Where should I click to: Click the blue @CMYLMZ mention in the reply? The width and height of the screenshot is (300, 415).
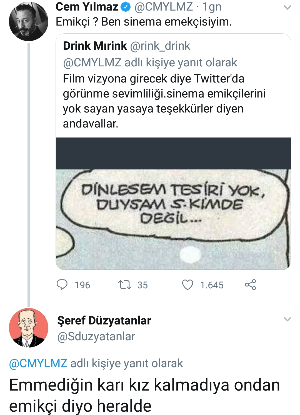pyautogui.click(x=38, y=363)
